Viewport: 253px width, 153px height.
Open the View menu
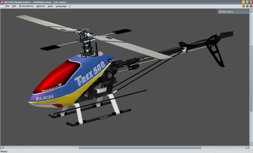coord(50,6)
